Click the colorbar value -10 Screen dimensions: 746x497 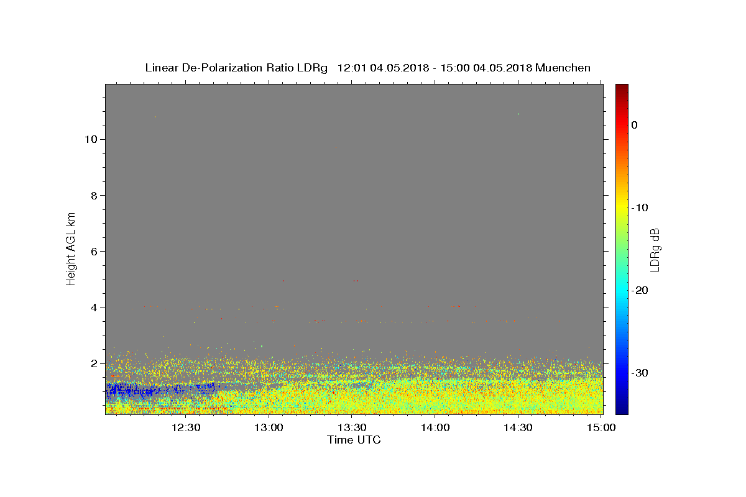[x=640, y=207]
